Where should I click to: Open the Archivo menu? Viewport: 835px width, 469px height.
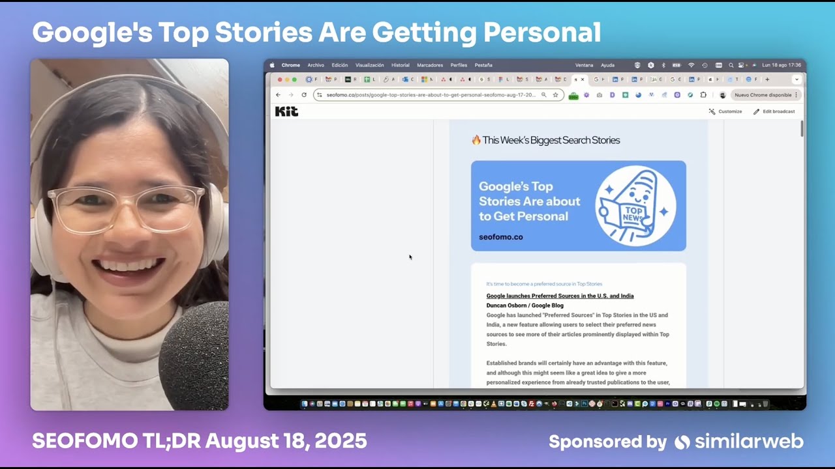(316, 65)
